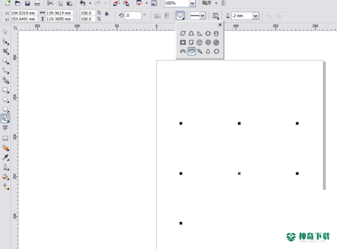This screenshot has width=337, height=249.
Task: Choose the Ellipse tool
Action: (5, 100)
